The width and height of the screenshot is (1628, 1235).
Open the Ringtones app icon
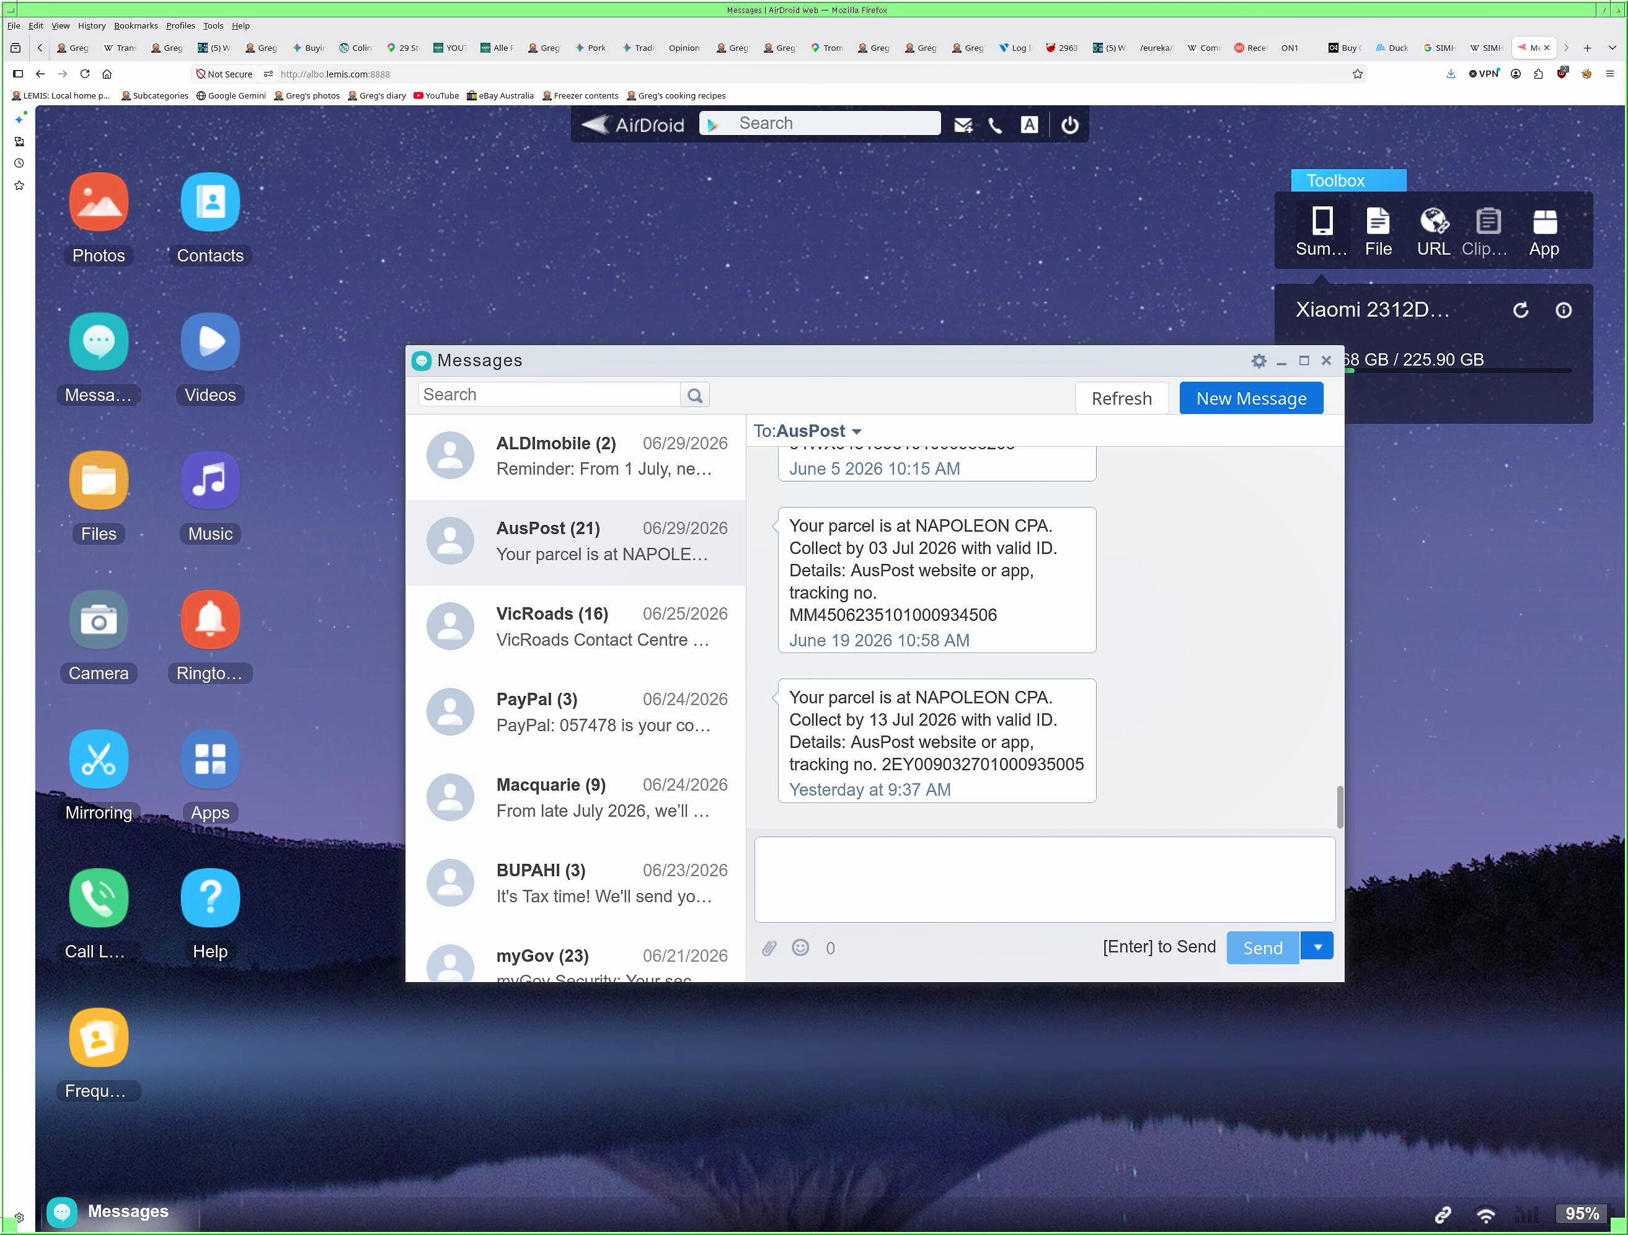pos(210,620)
